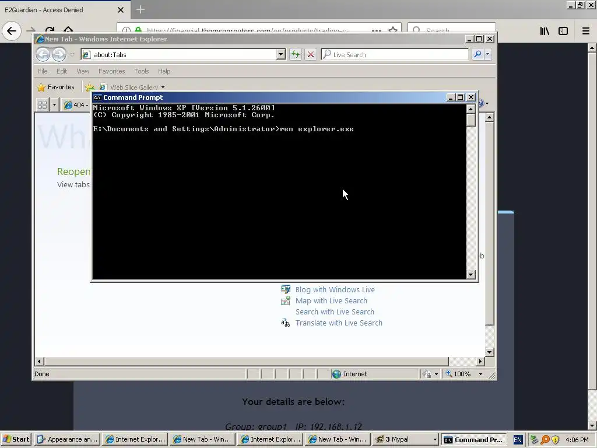Click IE search magnifier button
The image size is (597, 448).
477,54
